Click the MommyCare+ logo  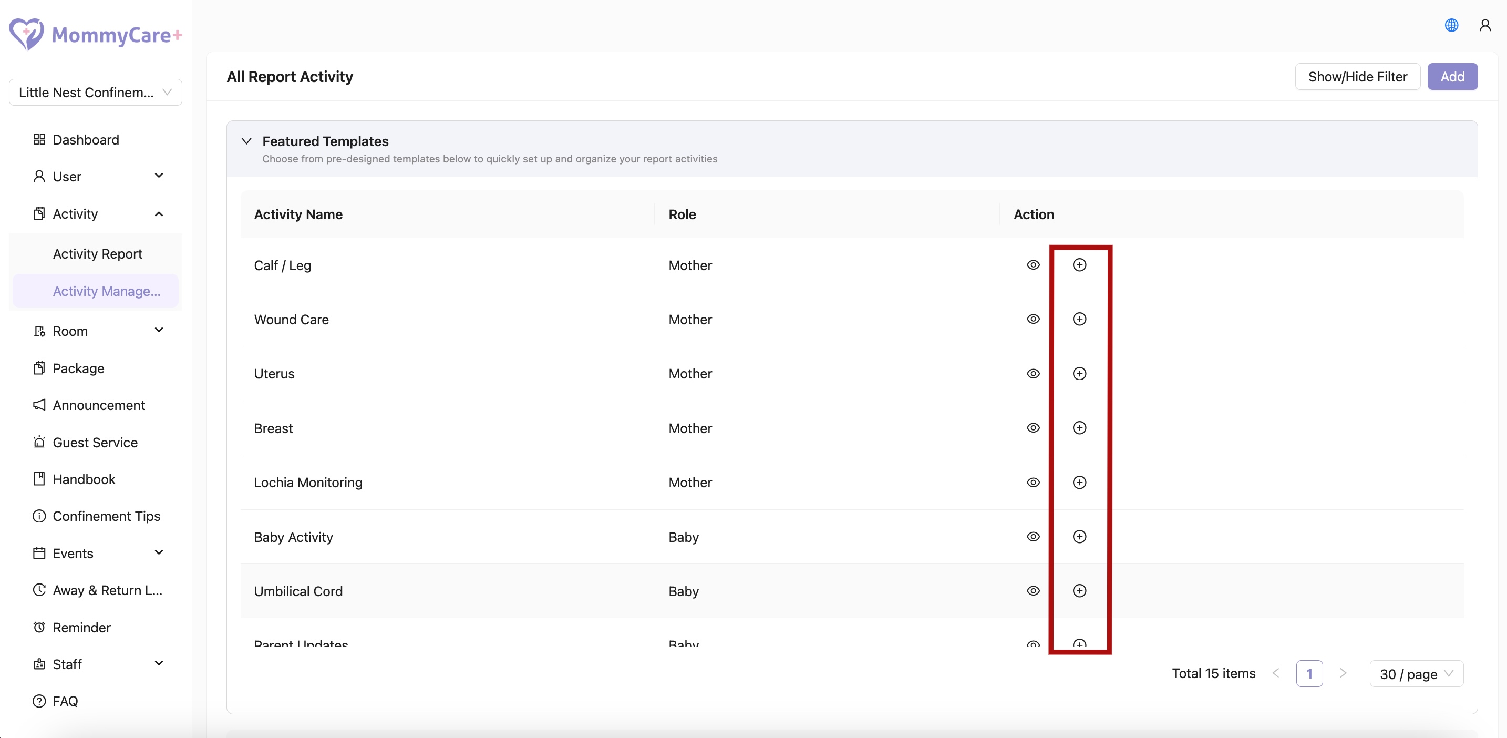[x=95, y=35]
